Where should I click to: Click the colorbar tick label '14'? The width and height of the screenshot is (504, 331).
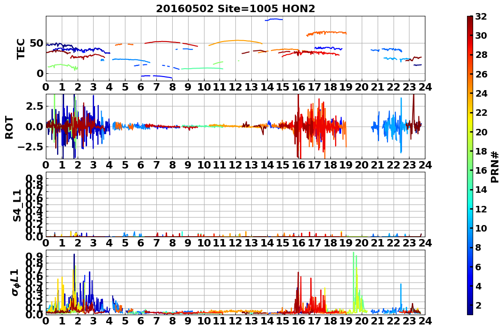click(481, 190)
